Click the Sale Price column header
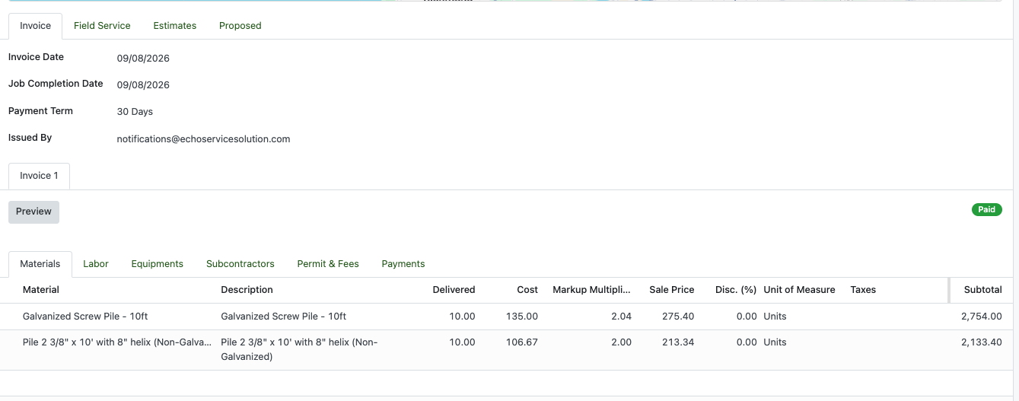Image resolution: width=1019 pixels, height=401 pixels. (x=672, y=290)
